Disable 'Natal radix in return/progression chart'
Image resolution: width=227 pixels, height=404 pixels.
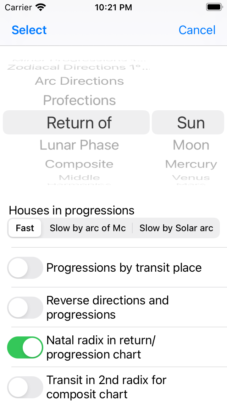(x=25, y=347)
